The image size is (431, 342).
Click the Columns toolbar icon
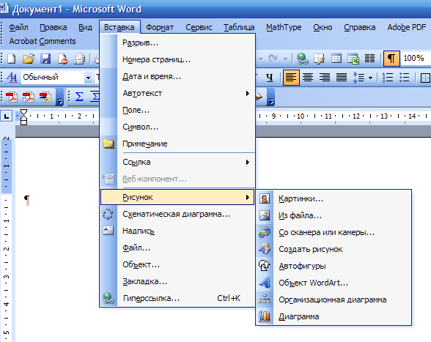click(x=369, y=59)
